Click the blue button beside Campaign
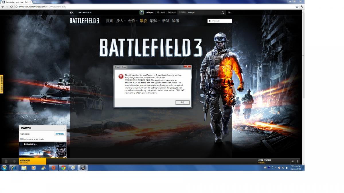Image resolution: width=344 pixels, height=193 pixels. [x=60, y=134]
